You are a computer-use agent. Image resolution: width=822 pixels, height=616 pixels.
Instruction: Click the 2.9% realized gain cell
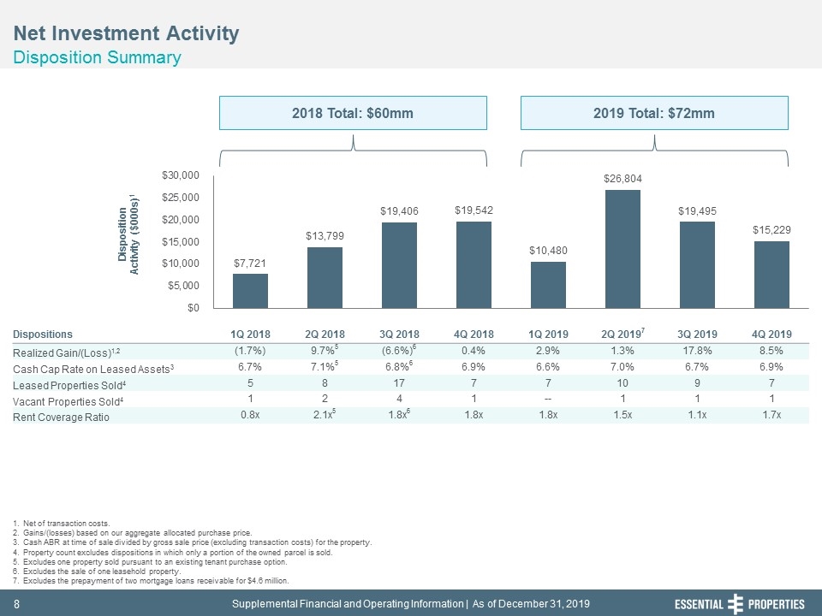[x=548, y=351]
